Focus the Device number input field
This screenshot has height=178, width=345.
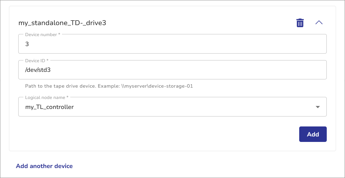pos(172,44)
